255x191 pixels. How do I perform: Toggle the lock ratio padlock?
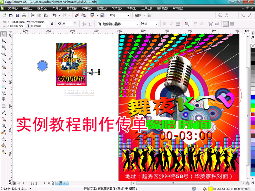52,24
